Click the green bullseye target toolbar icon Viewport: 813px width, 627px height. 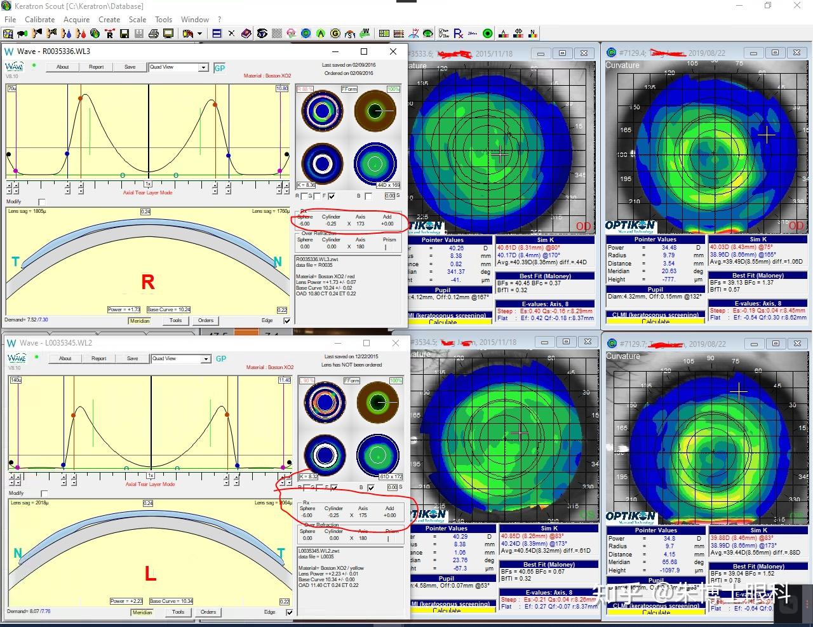click(488, 34)
